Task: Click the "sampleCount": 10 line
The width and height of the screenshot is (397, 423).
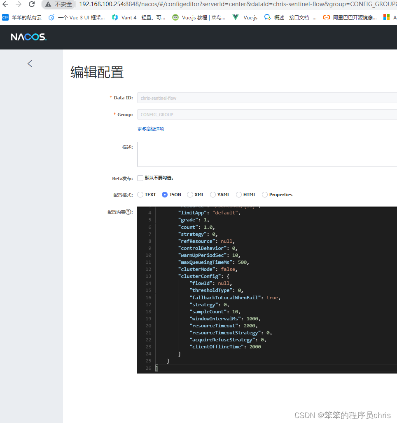Action: [215, 312]
